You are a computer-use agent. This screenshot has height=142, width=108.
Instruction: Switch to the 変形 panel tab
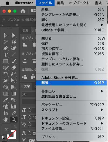tap(25, 31)
